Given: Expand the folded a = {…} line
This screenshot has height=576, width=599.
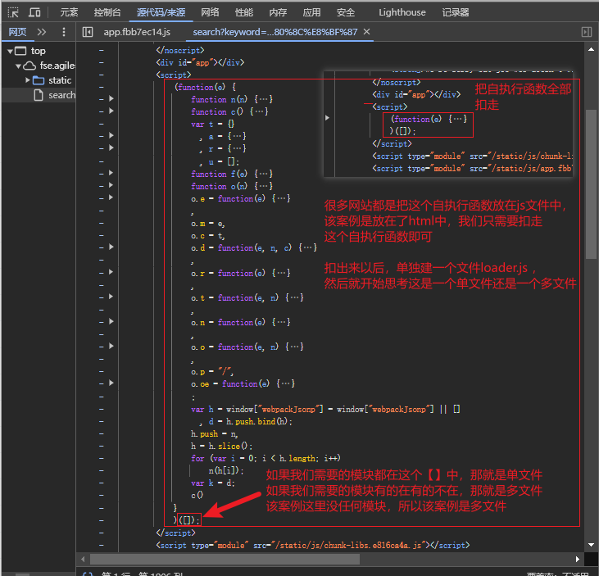Looking at the screenshot, I should click(111, 135).
